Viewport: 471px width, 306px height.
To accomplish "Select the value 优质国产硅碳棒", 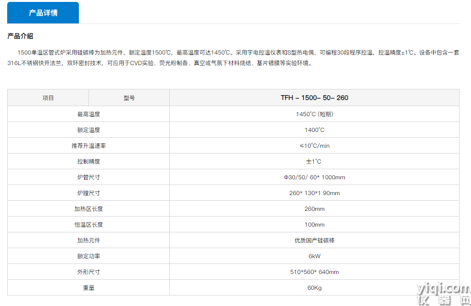I will [x=314, y=240].
